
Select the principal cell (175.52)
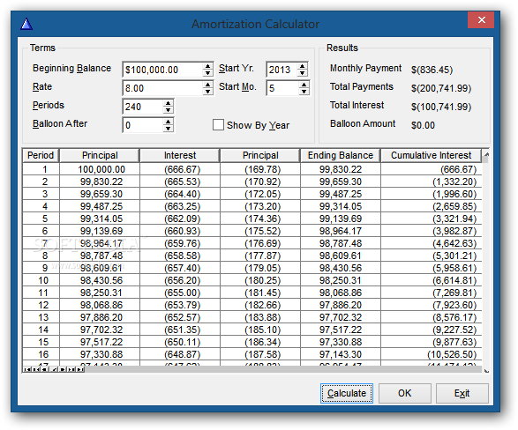(260, 231)
